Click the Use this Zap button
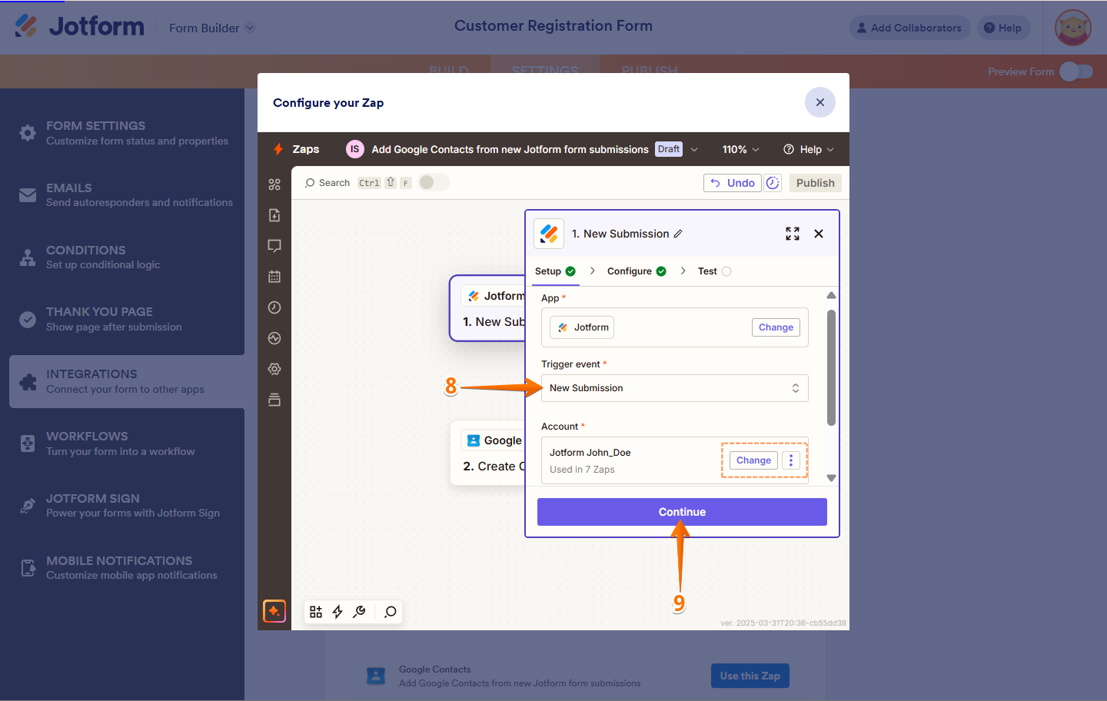1107x701 pixels. coord(750,676)
